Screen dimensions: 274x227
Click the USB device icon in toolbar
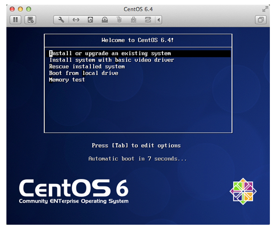pos(134,20)
